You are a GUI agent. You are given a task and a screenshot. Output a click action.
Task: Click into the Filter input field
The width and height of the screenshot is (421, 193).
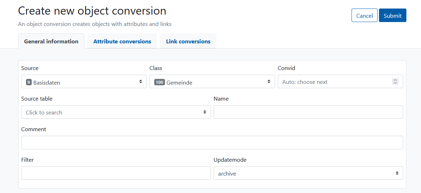(x=116, y=173)
